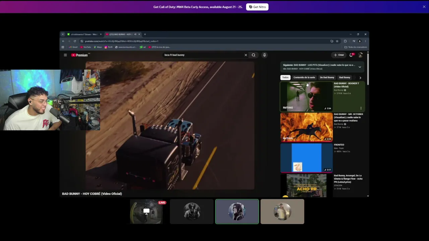This screenshot has height=241, width=429.
Task: Expand the Siguiente mix playlist panel
Action: click(360, 67)
